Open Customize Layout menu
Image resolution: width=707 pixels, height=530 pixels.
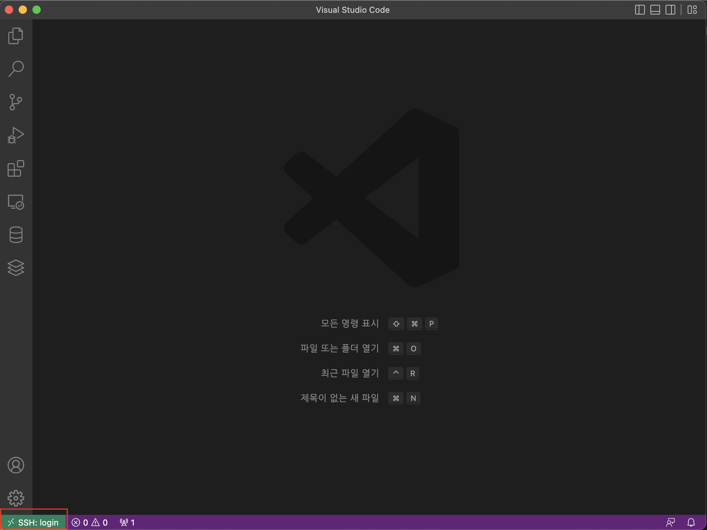tap(692, 10)
